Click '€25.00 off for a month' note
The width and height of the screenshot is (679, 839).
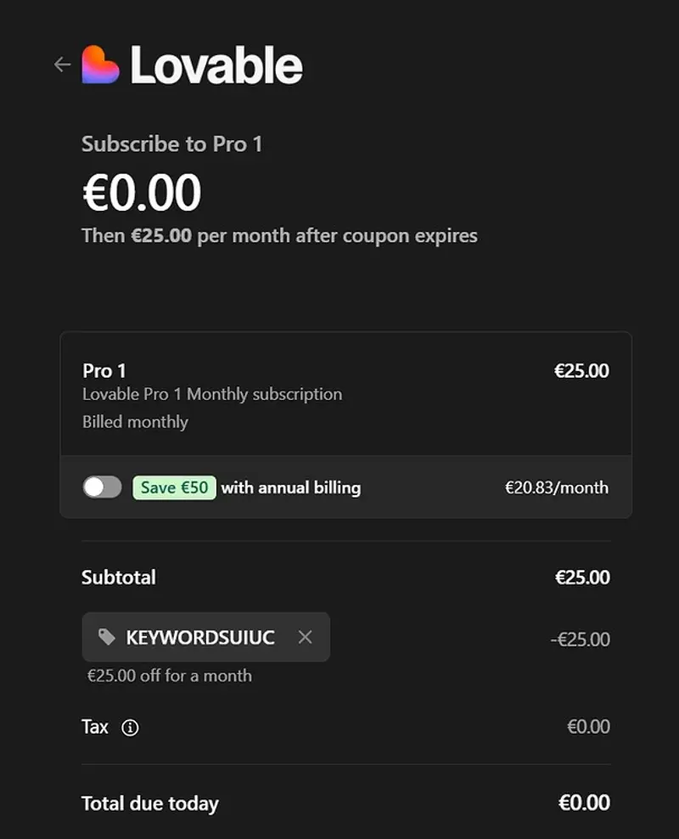pos(170,676)
